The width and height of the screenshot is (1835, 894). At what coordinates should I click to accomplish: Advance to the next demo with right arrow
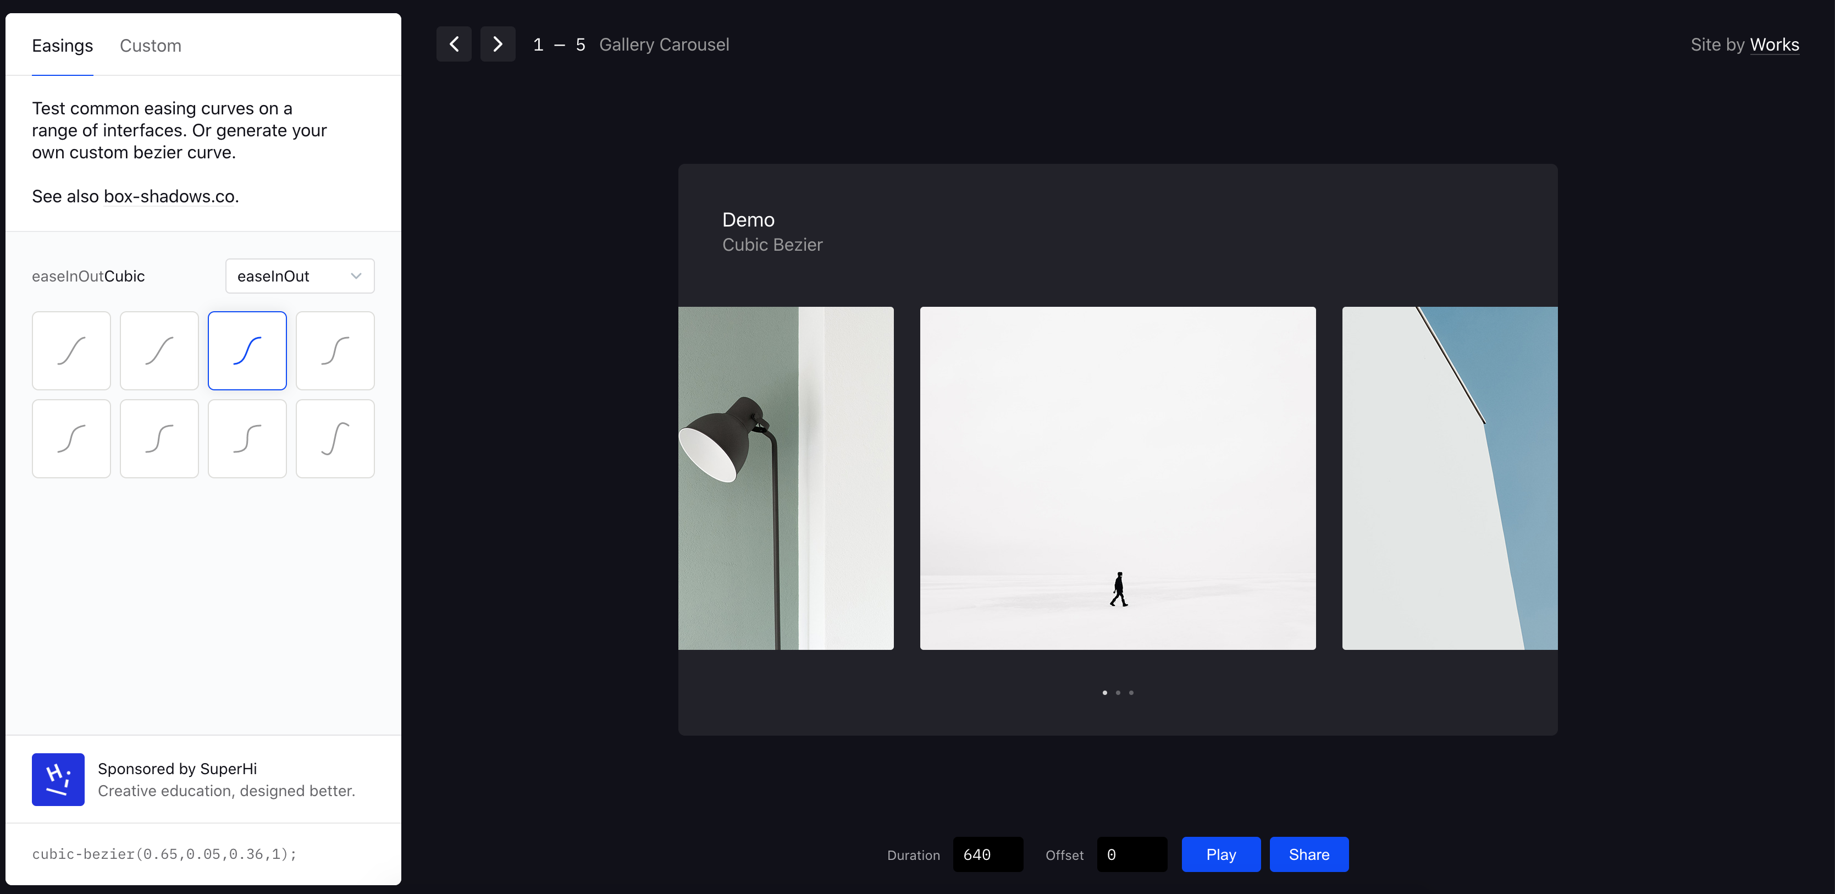click(x=497, y=43)
